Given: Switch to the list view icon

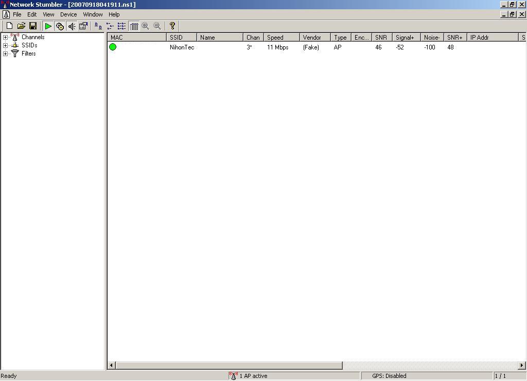Looking at the screenshot, I should (121, 26).
